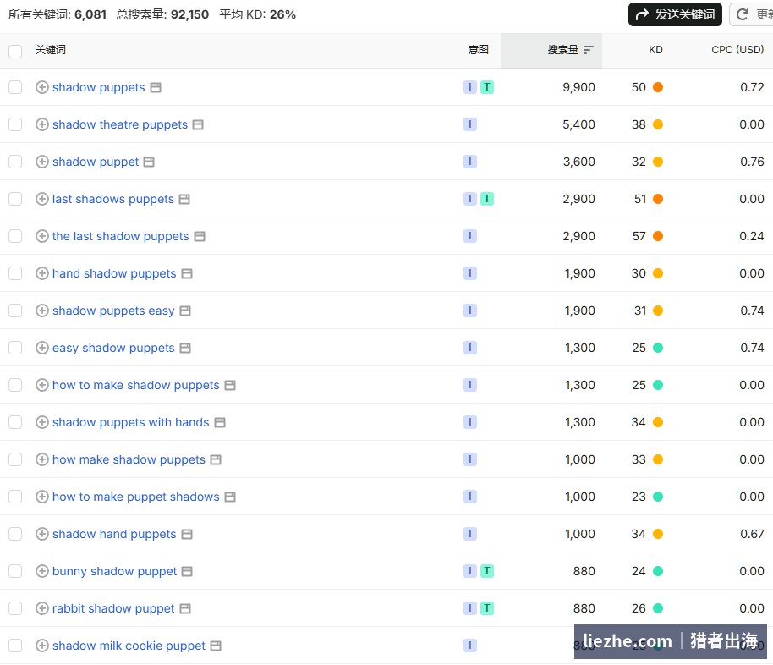
Task: Click SERP icon for 'bunny shadow puppet'
Action: coord(187,572)
